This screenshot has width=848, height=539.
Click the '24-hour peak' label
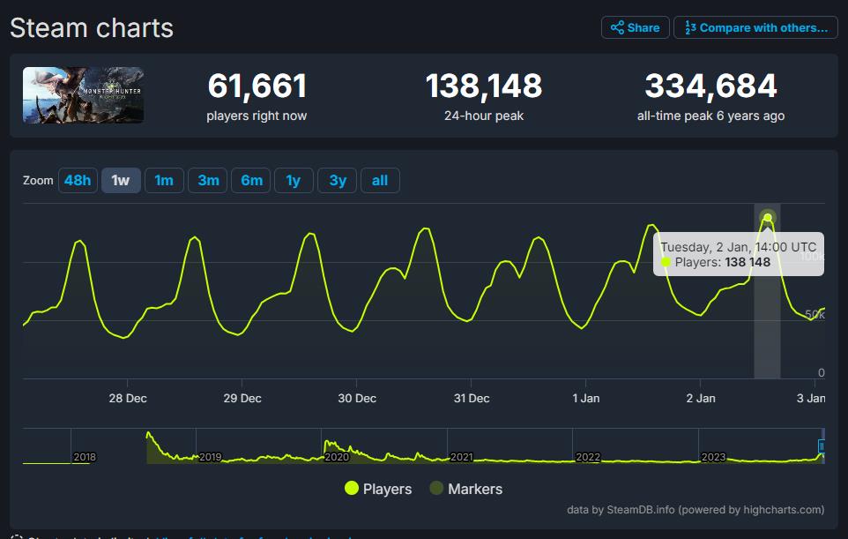coord(484,116)
